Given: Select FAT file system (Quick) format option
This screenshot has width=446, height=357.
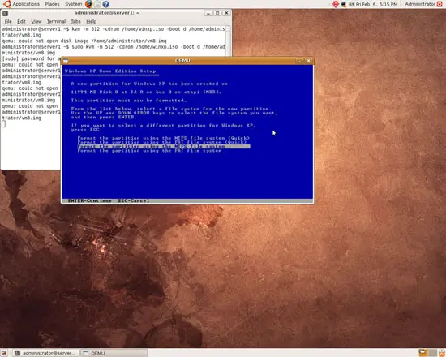Looking at the screenshot, I should 162,142.
